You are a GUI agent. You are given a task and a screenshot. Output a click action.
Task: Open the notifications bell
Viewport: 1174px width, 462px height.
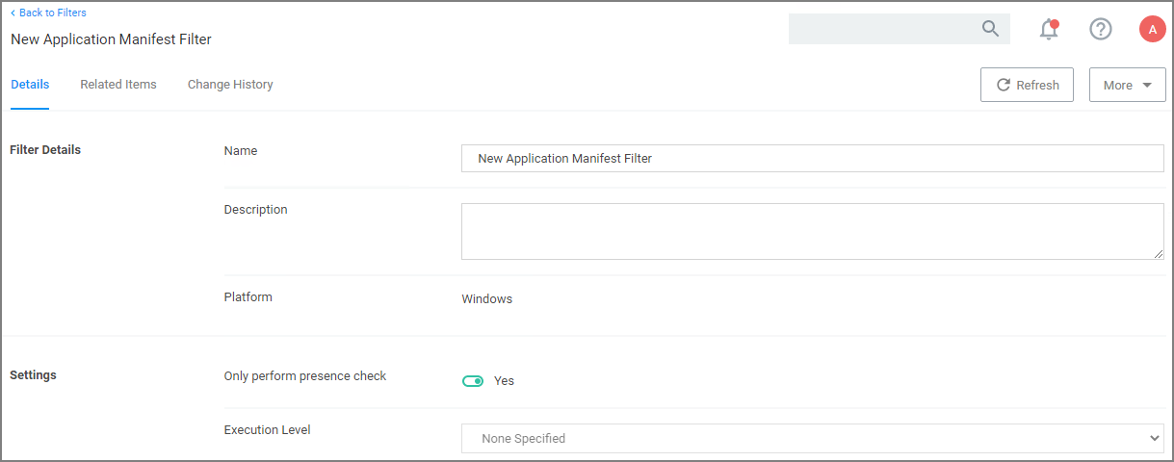coord(1049,30)
